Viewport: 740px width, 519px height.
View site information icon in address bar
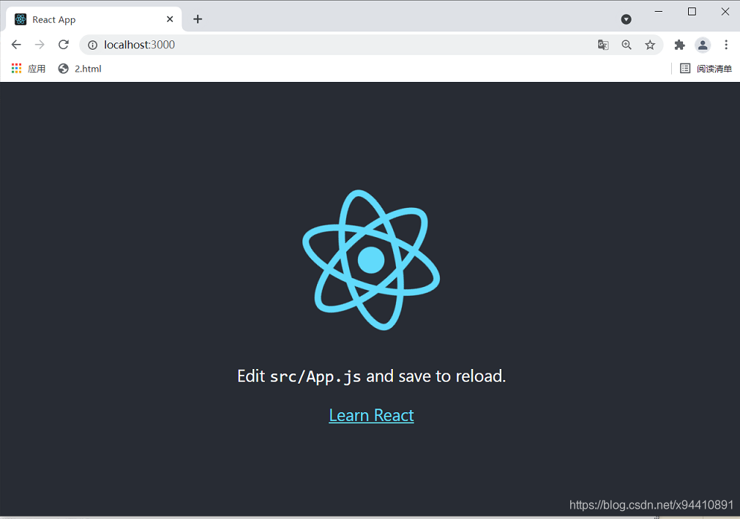click(92, 45)
